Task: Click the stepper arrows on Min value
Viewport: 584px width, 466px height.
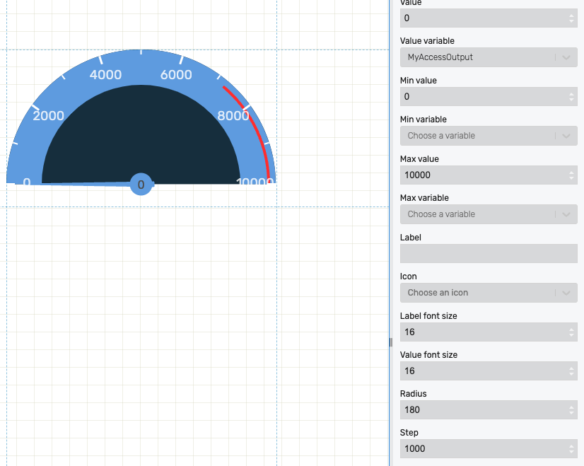Action: pyautogui.click(x=571, y=96)
